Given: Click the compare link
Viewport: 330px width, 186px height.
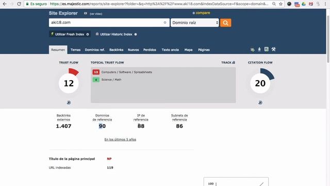Looking at the screenshot, I should [203, 13].
